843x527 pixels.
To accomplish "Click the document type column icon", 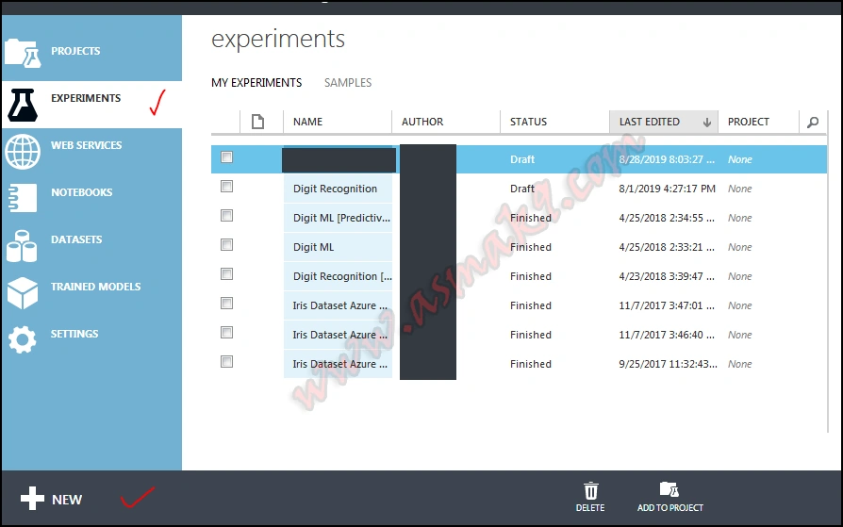I will pos(258,122).
